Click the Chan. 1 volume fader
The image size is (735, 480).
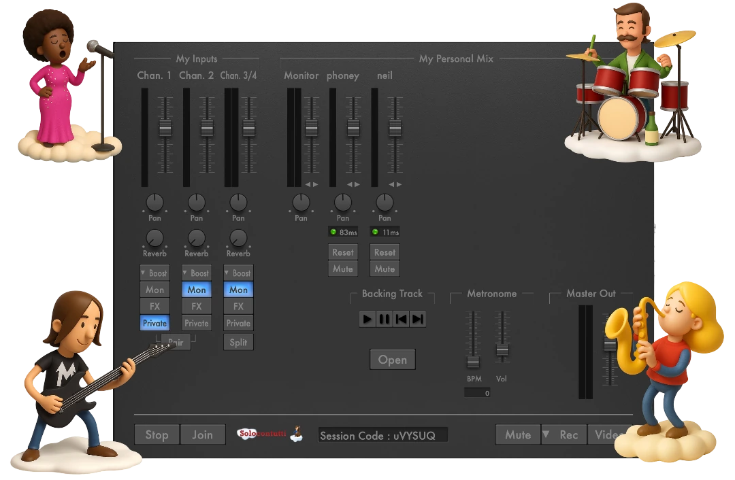(165, 128)
